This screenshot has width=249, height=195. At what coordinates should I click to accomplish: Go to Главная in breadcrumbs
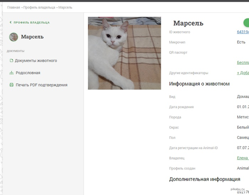pos(14,7)
